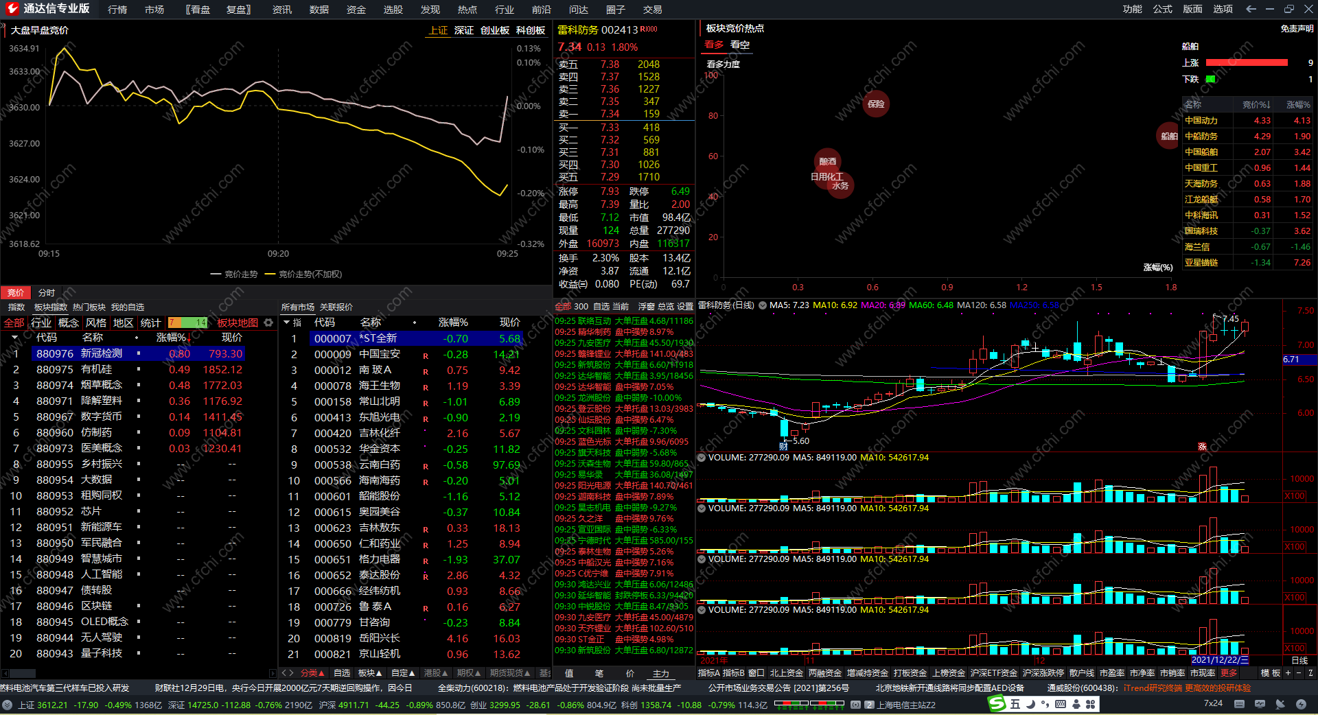Select the 热门板块 tab
This screenshot has width=1318, height=715.
pos(89,307)
